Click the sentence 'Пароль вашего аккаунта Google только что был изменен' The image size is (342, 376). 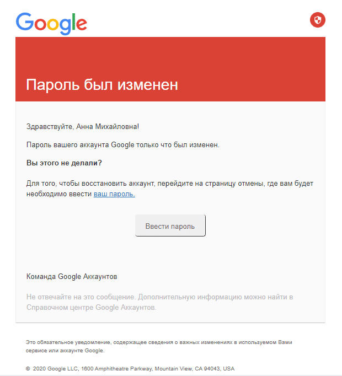pos(122,145)
